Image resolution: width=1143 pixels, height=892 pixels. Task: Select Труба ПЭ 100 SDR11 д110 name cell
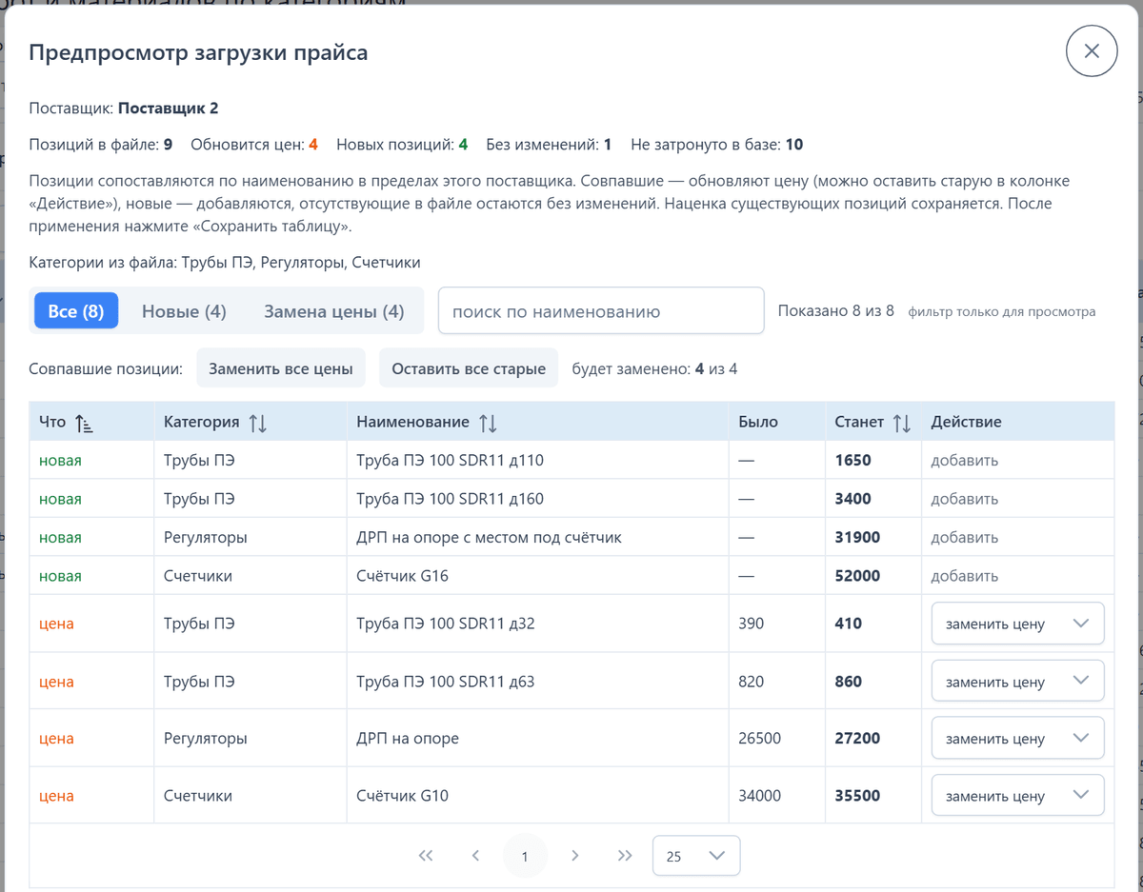tap(450, 460)
